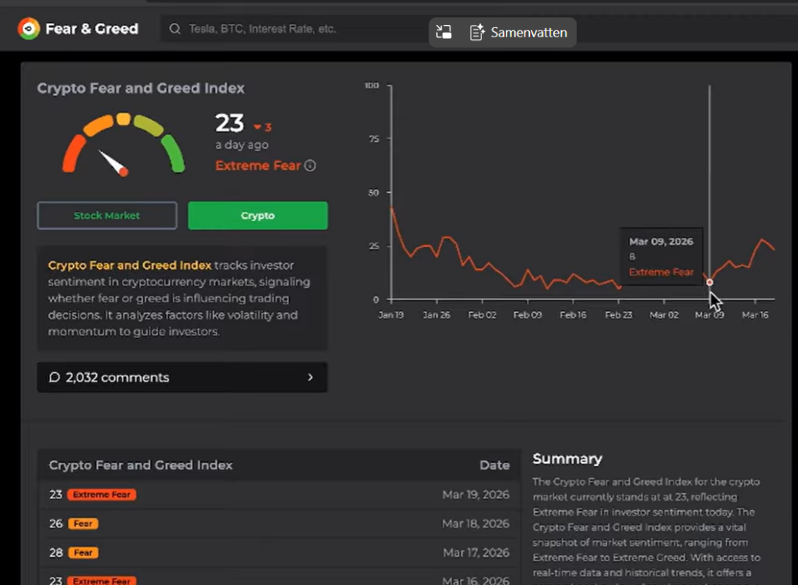The width and height of the screenshot is (798, 585).
Task: Select the Mar 17, 2026 row date
Action: click(476, 552)
